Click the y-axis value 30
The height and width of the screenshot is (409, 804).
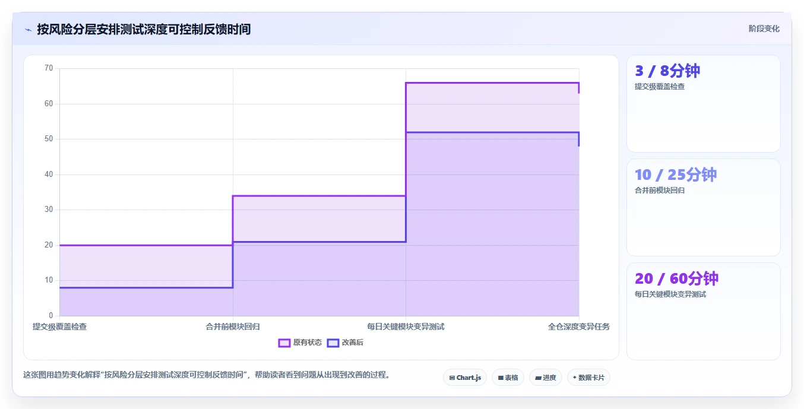(x=49, y=210)
